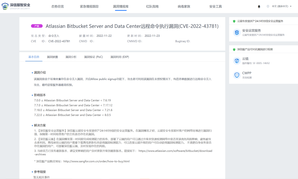Click the 解决方案 section heading
298x179 pixels.
[40, 125]
